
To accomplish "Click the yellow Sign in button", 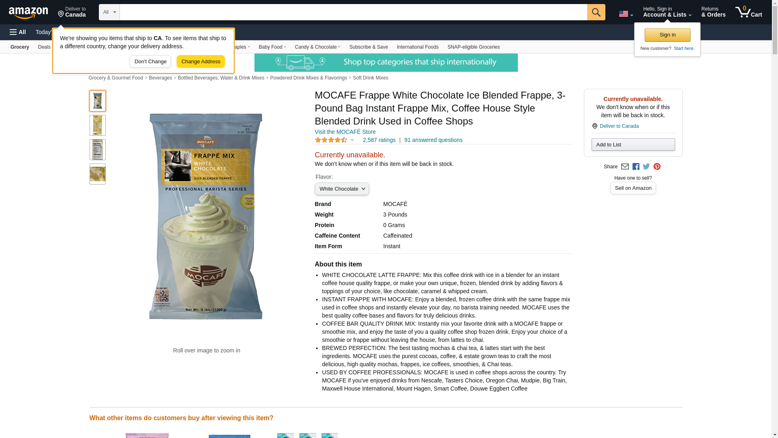I will pyautogui.click(x=667, y=35).
